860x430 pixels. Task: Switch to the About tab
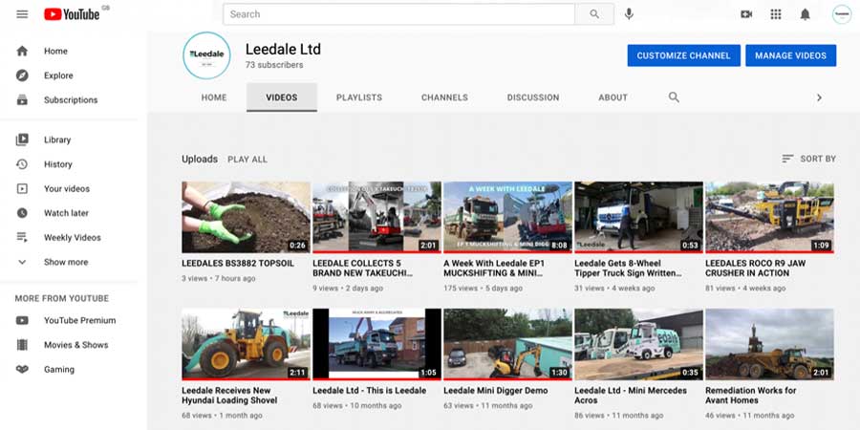point(613,97)
